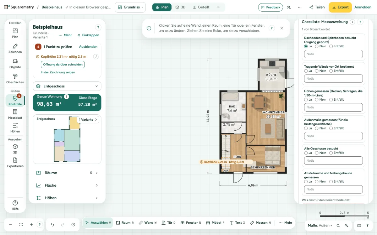The image size is (377, 235).
Task: Open the Erdgeschoss floor dropdown
Action: [x=67, y=86]
